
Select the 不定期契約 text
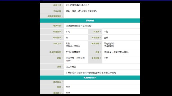109,44
